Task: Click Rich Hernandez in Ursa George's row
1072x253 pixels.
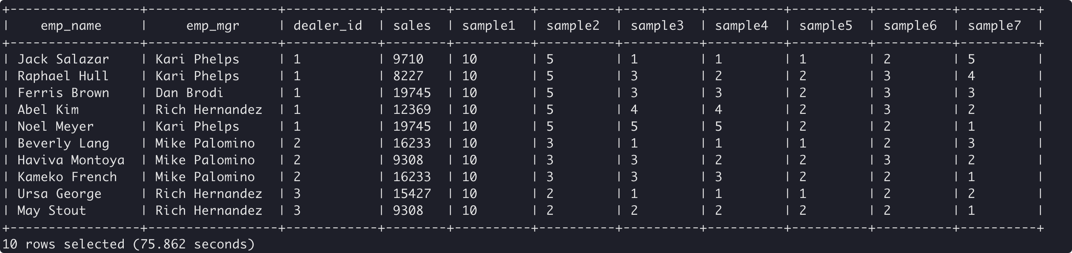Action: (208, 194)
